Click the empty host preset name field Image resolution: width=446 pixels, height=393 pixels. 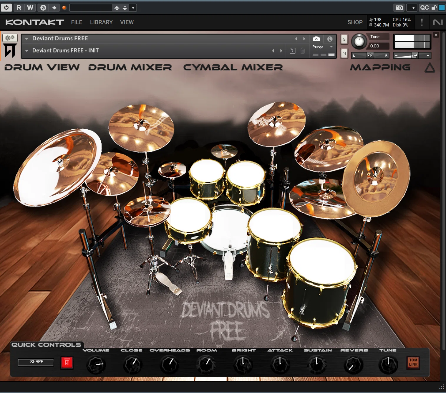(91, 8)
